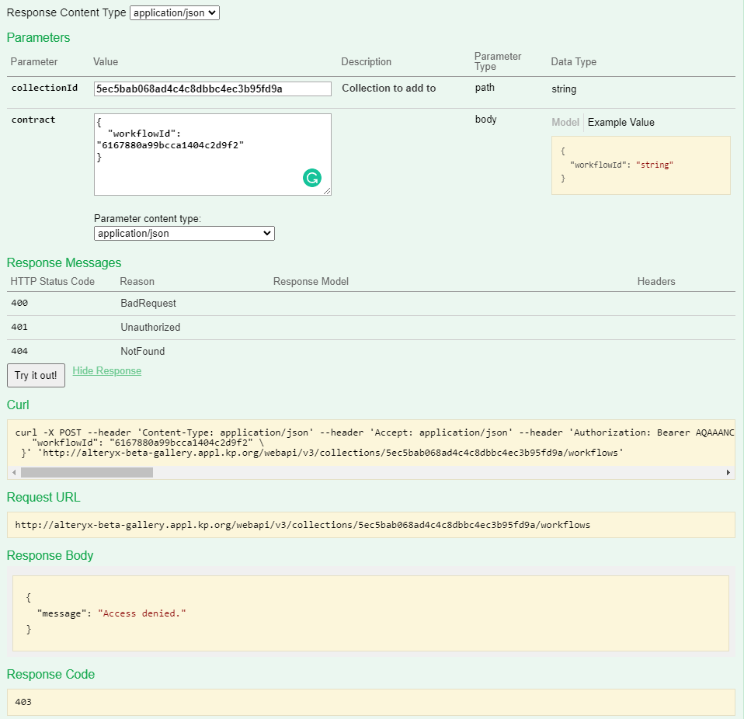The width and height of the screenshot is (744, 719).
Task: Click the Grammarly icon in the contract textarea
Action: (311, 178)
